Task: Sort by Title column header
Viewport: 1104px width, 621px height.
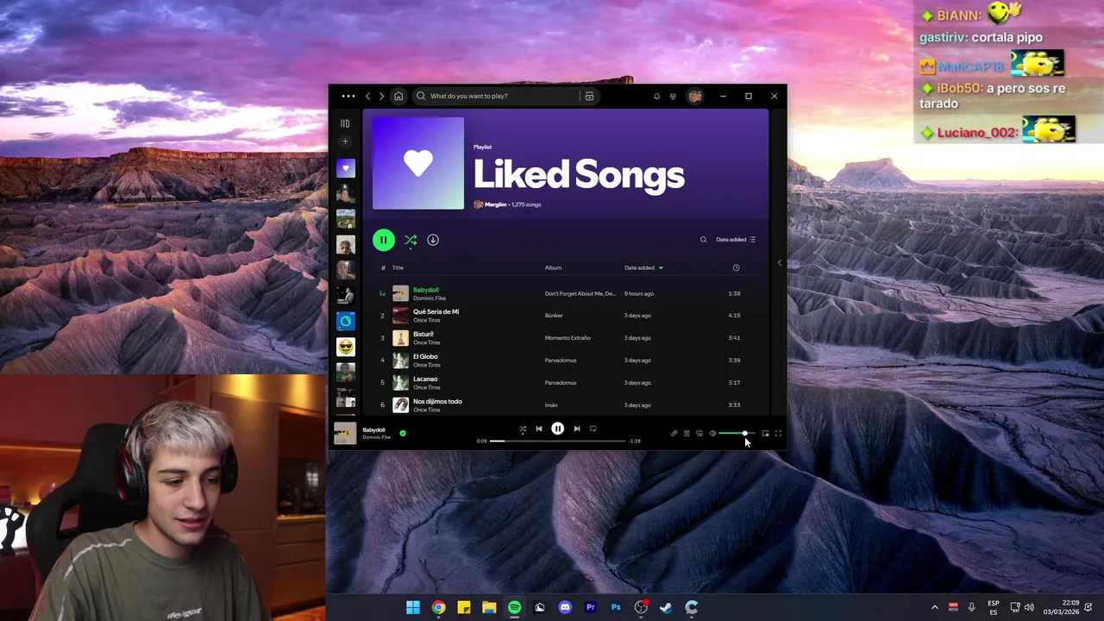Action: click(398, 267)
